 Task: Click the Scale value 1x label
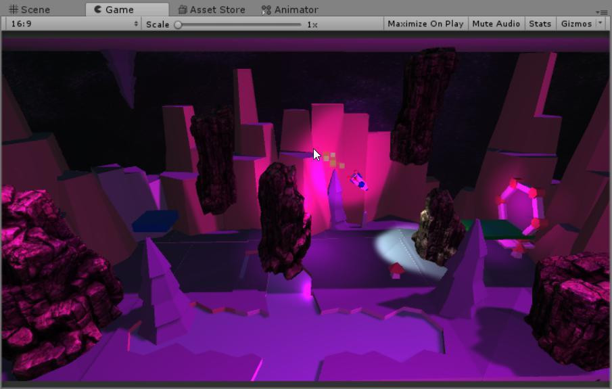pyautogui.click(x=312, y=24)
